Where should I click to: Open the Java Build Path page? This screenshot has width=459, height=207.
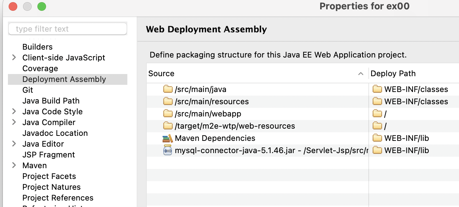51,101
